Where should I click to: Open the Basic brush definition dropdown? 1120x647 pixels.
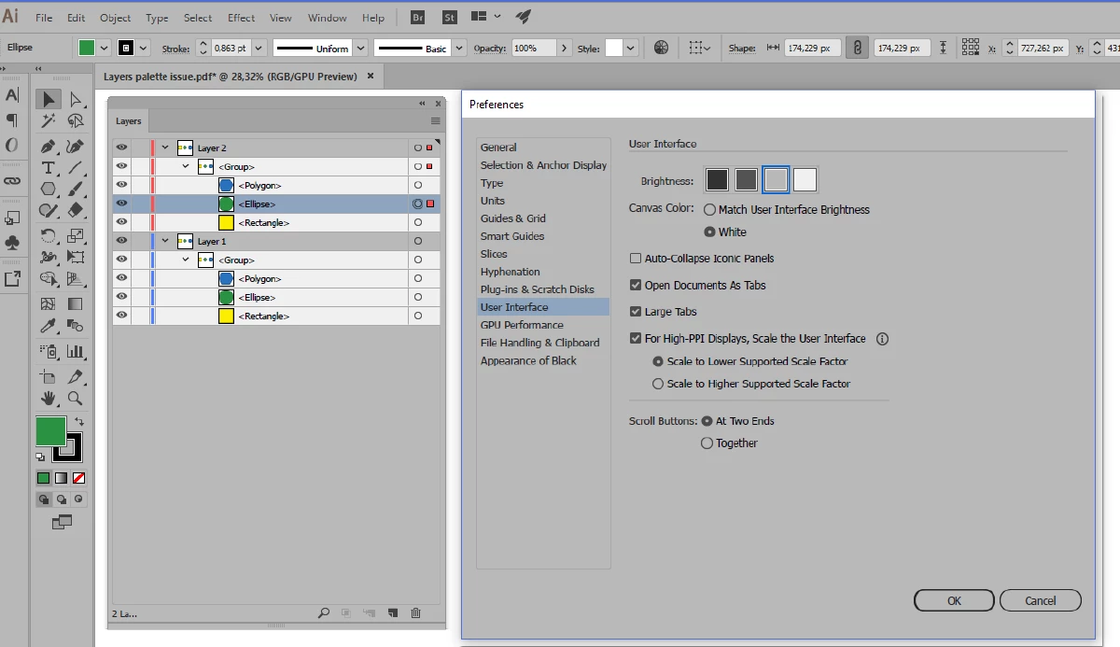click(459, 48)
